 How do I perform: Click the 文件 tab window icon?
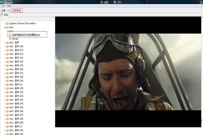pyautogui.click(x=2, y=15)
